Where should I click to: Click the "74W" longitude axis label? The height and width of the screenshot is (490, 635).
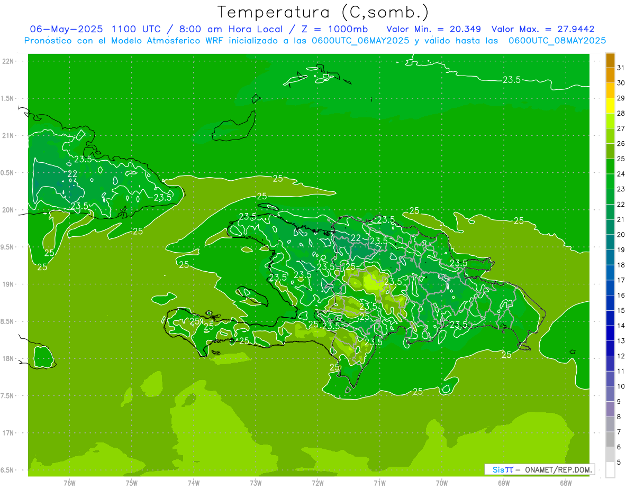(194, 483)
